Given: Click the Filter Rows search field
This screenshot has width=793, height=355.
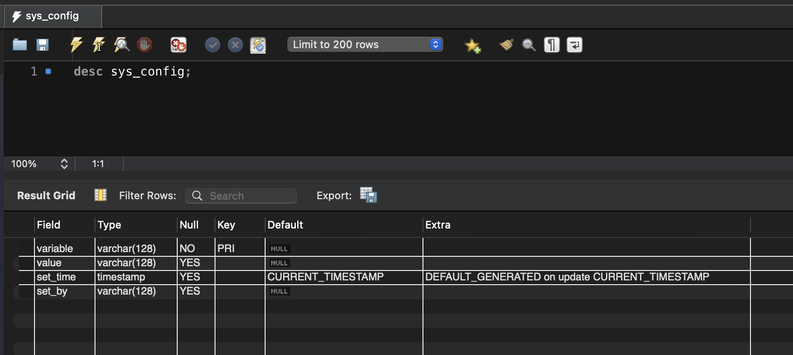Looking at the screenshot, I should pos(246,196).
